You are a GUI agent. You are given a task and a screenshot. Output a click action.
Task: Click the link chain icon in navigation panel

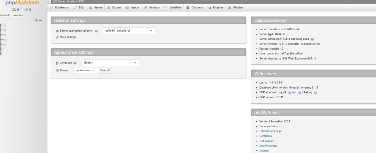[40, 20]
